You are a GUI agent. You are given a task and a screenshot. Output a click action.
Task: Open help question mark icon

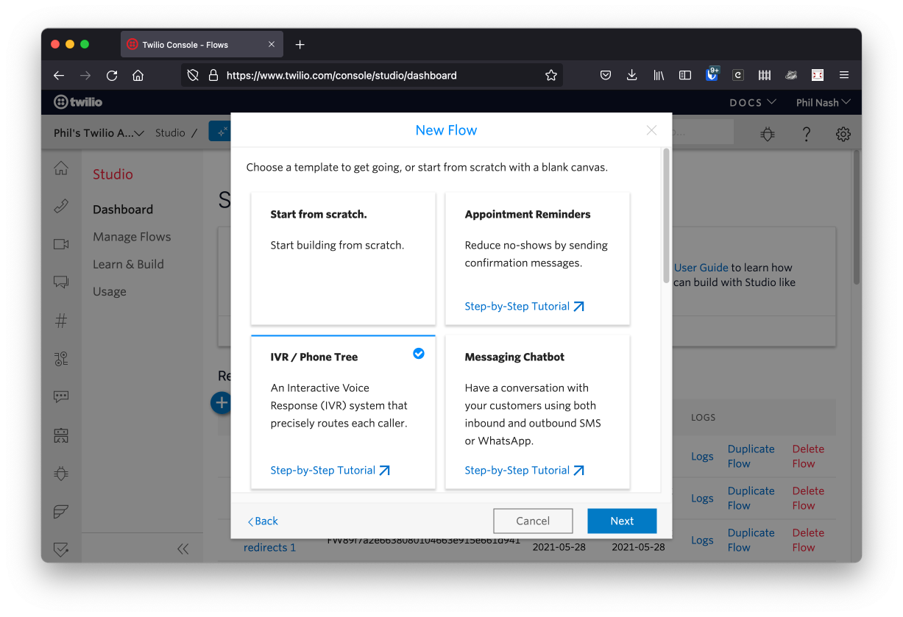click(807, 134)
